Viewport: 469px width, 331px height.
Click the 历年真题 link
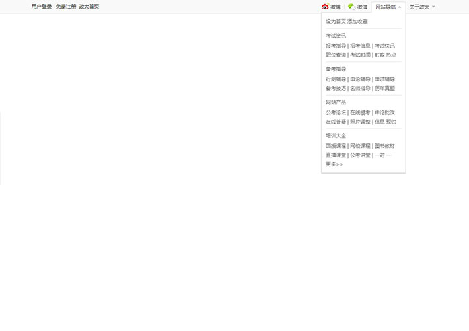384,89
